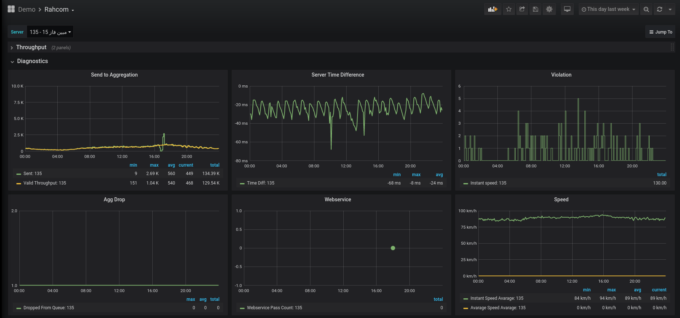Viewport: 680px width, 318px height.
Task: Toggle Avarage Speed Avarage: 135 series
Action: point(498,308)
